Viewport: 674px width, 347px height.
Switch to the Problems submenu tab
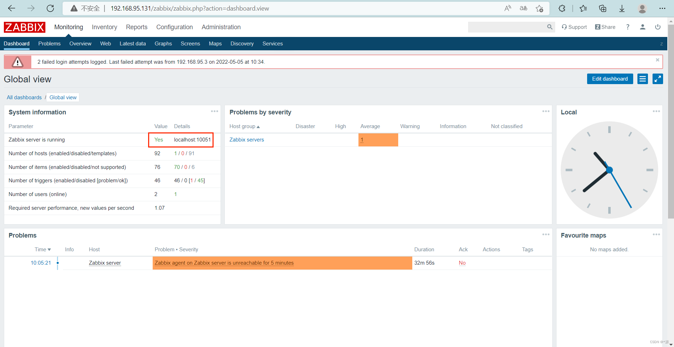tap(49, 44)
